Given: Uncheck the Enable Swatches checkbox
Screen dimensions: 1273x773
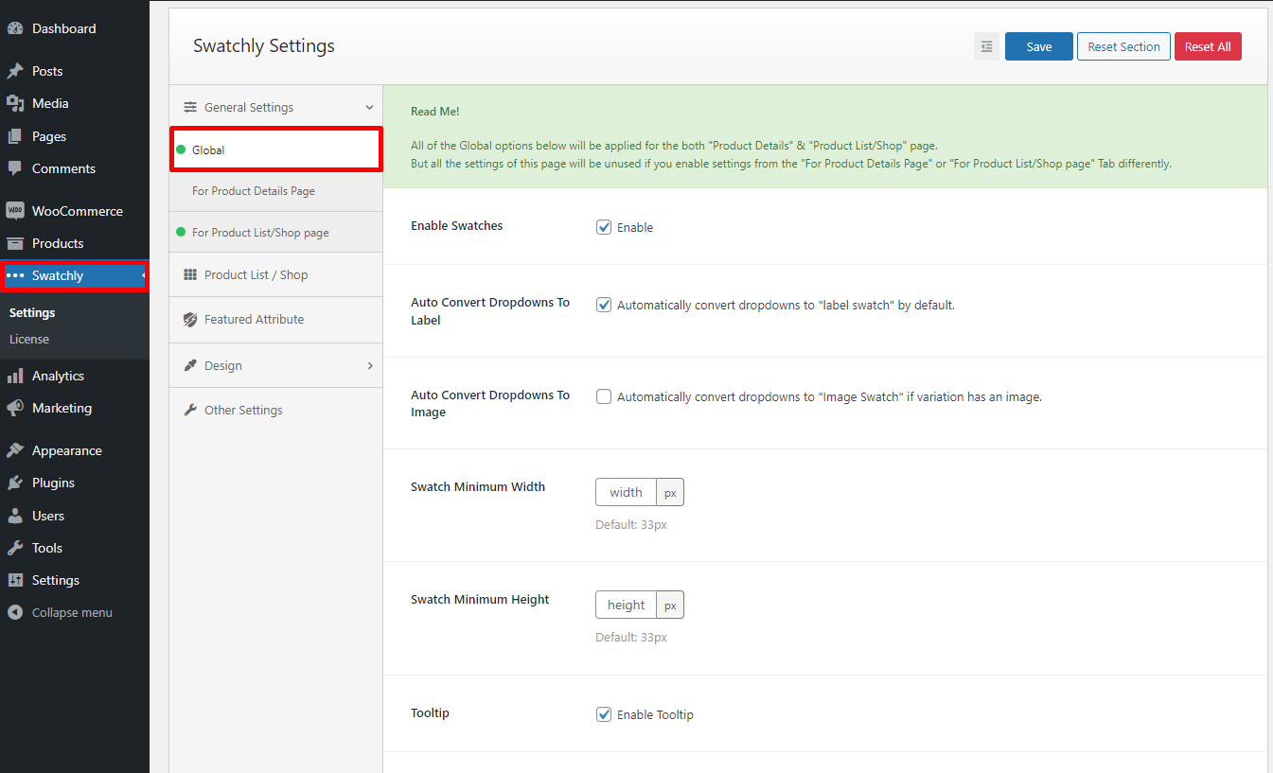Looking at the screenshot, I should pos(604,227).
